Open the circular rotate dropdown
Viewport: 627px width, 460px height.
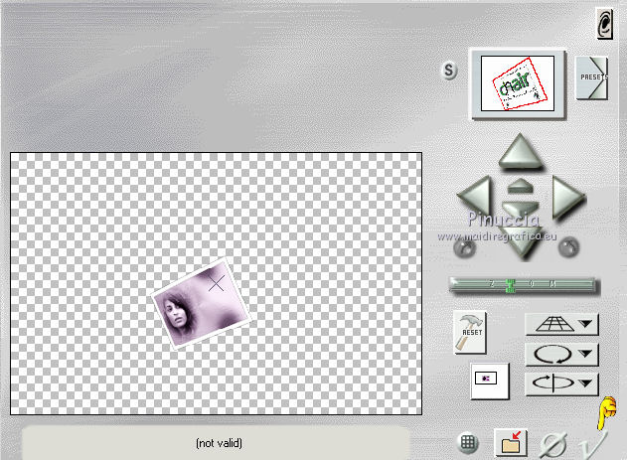561,354
